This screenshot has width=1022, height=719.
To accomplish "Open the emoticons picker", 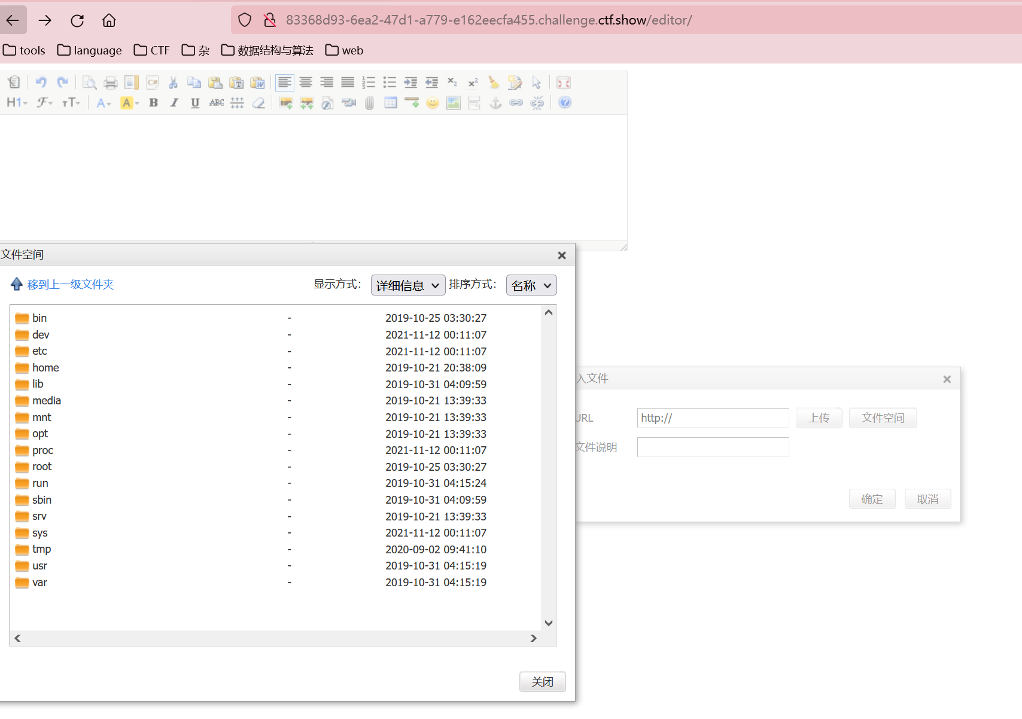I will tap(433, 103).
